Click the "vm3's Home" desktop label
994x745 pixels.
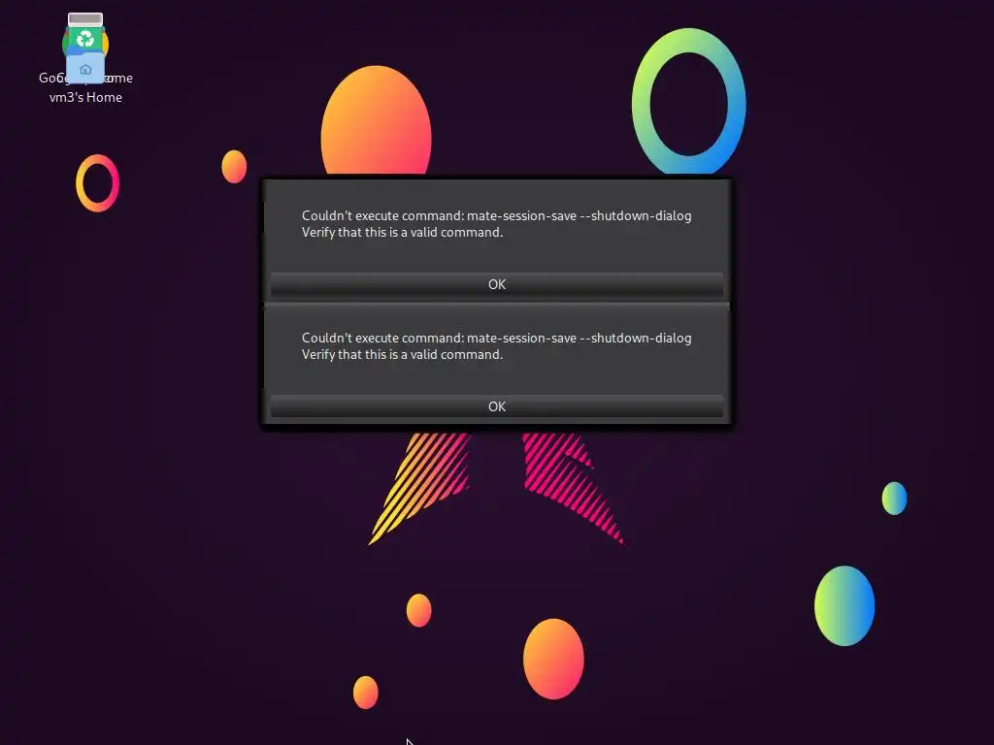(x=85, y=98)
